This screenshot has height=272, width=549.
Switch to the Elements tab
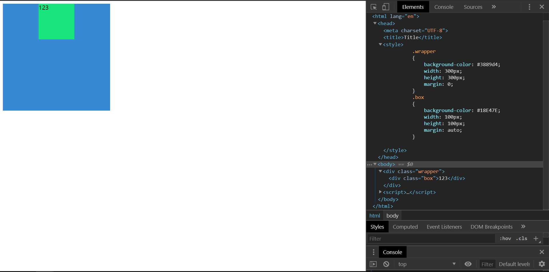pyautogui.click(x=413, y=7)
